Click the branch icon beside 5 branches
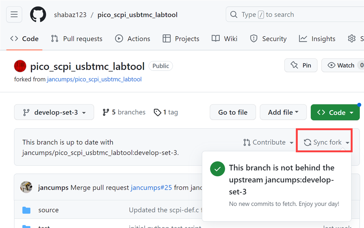364x228 pixels. [106, 112]
